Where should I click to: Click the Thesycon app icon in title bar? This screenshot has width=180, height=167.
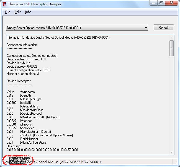coord(5,4)
